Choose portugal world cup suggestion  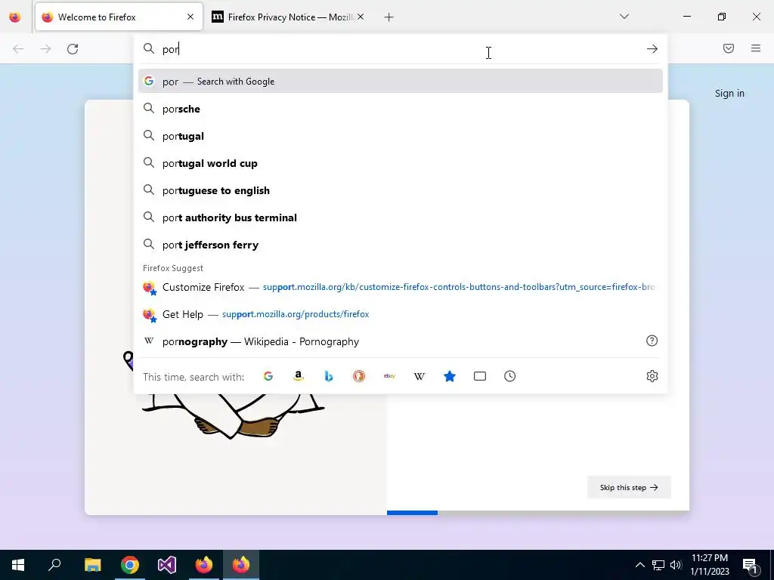[x=401, y=163]
